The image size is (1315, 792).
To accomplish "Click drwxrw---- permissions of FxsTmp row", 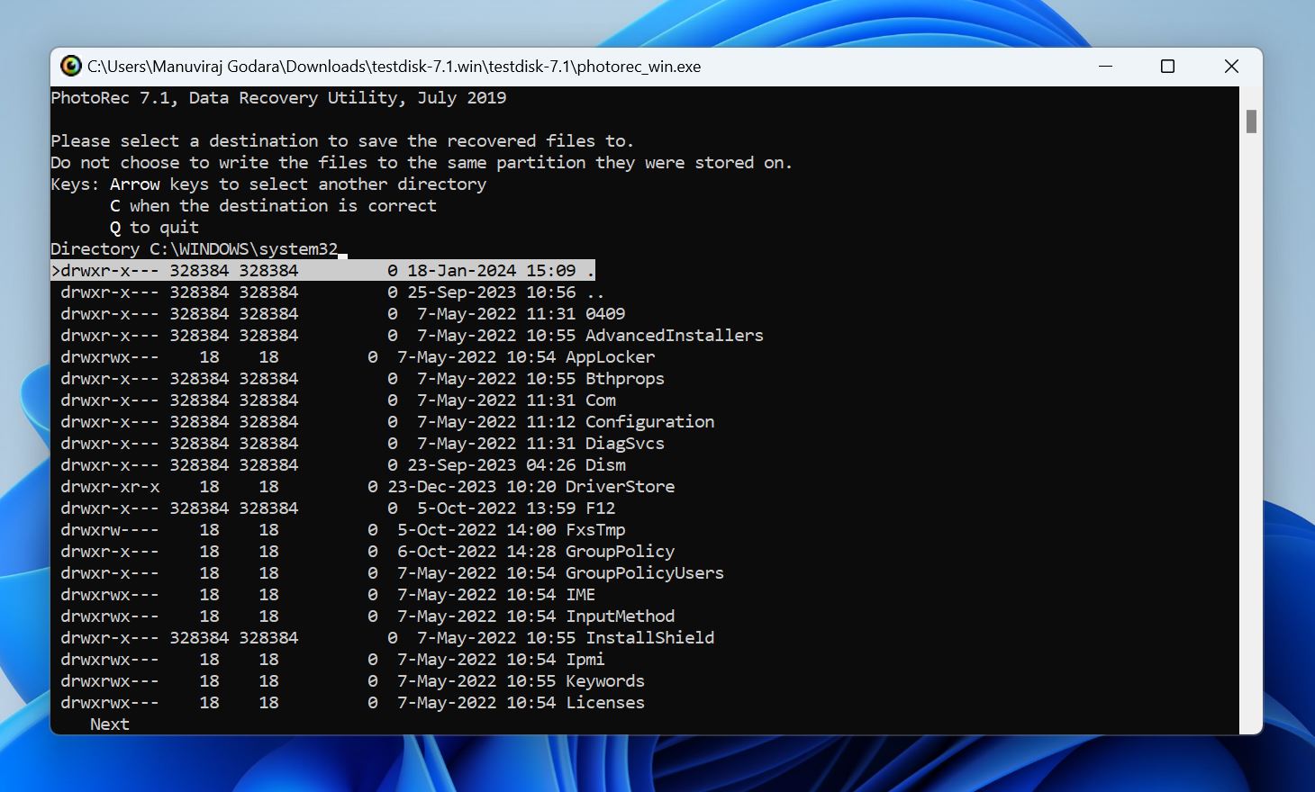I will click(x=110, y=529).
